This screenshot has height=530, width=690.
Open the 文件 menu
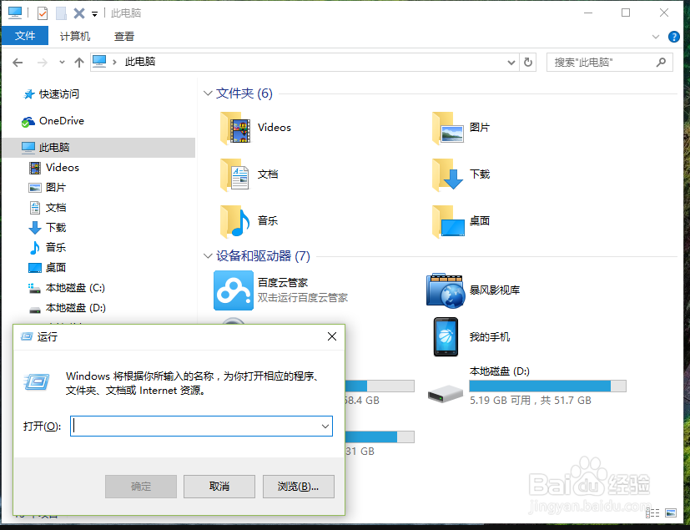[x=25, y=36]
